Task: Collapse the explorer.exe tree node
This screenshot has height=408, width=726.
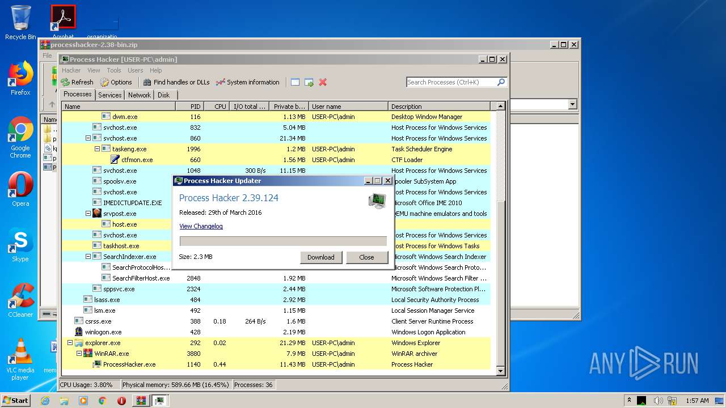Action: click(70, 343)
